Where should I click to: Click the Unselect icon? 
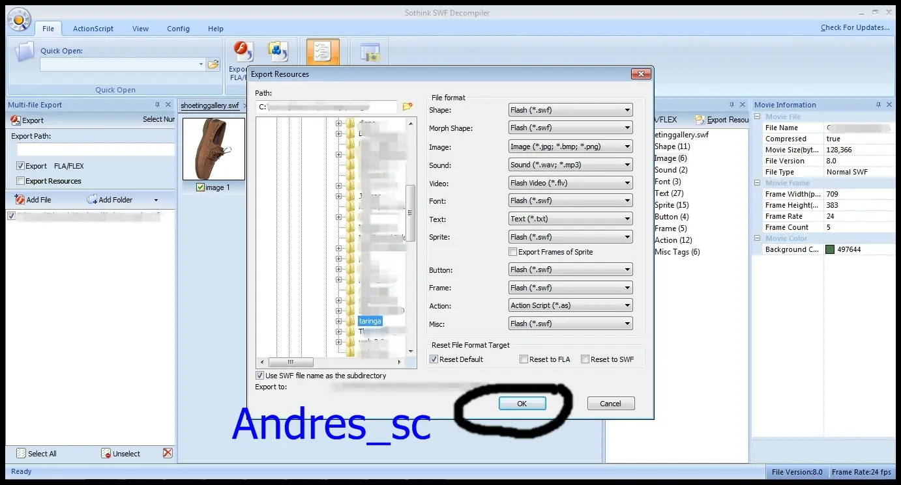pos(106,454)
